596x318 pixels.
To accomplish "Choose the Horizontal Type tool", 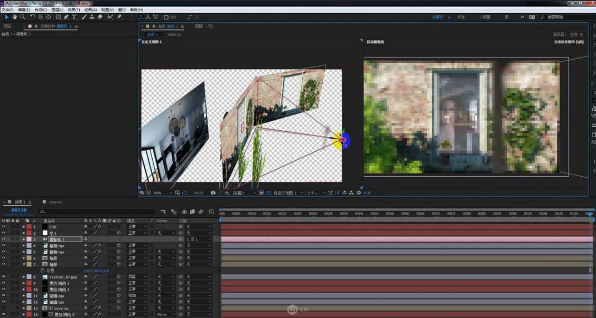I will click(74, 17).
